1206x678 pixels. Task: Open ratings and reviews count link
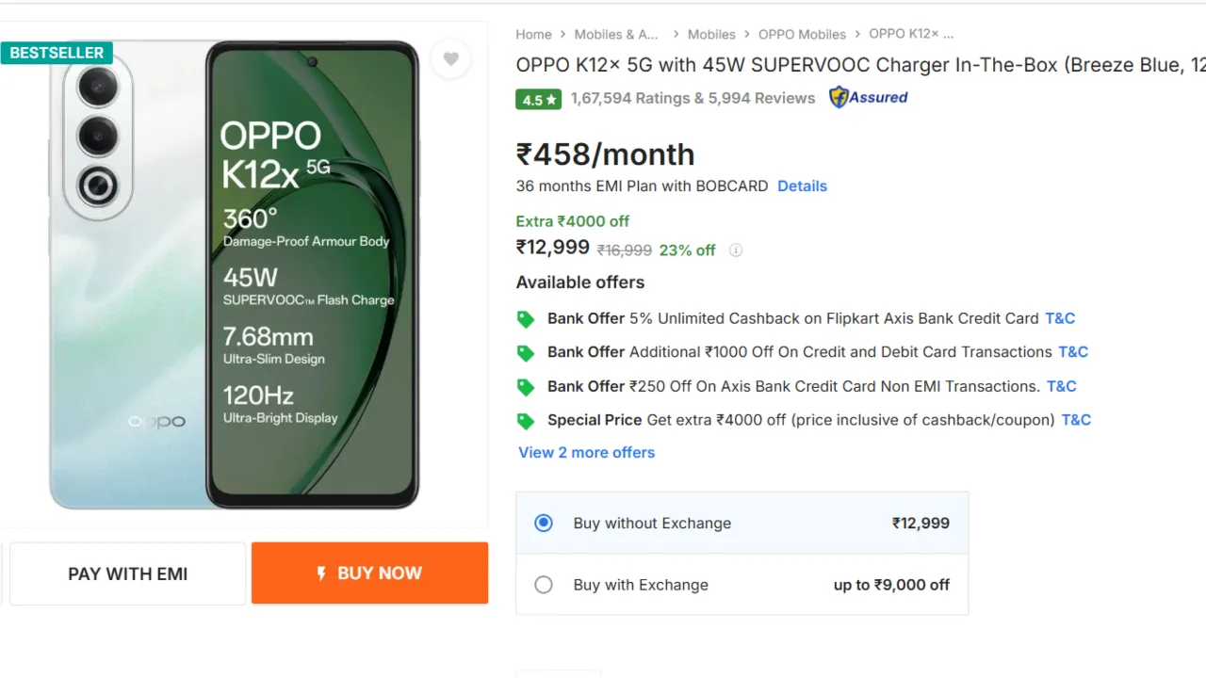693,98
